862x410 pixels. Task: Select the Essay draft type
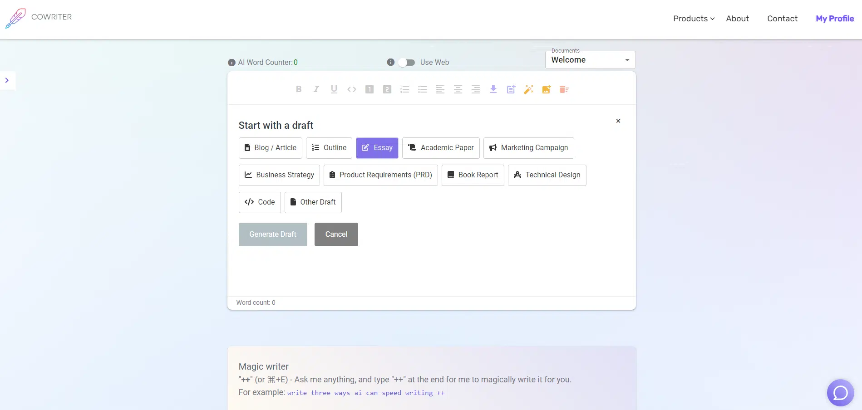[x=377, y=148]
